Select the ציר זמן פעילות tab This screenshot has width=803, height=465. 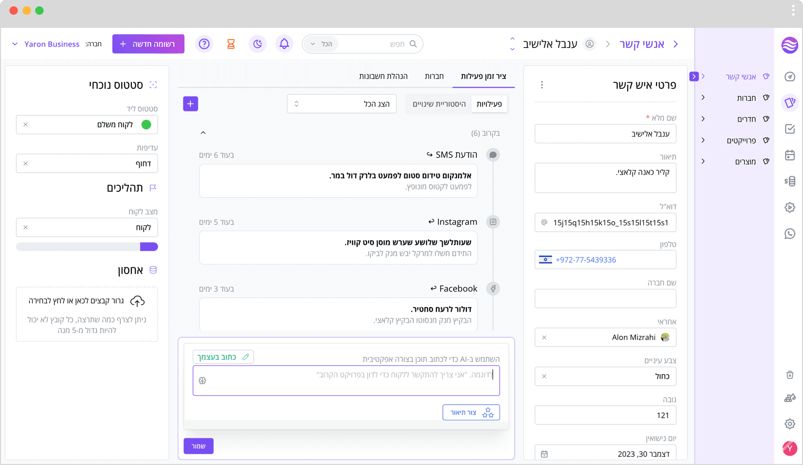pyautogui.click(x=484, y=76)
